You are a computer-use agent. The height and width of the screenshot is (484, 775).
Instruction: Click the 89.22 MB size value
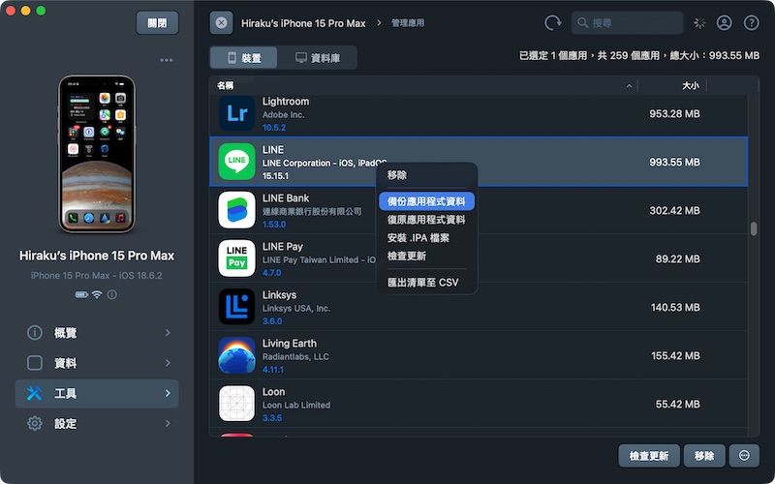677,258
